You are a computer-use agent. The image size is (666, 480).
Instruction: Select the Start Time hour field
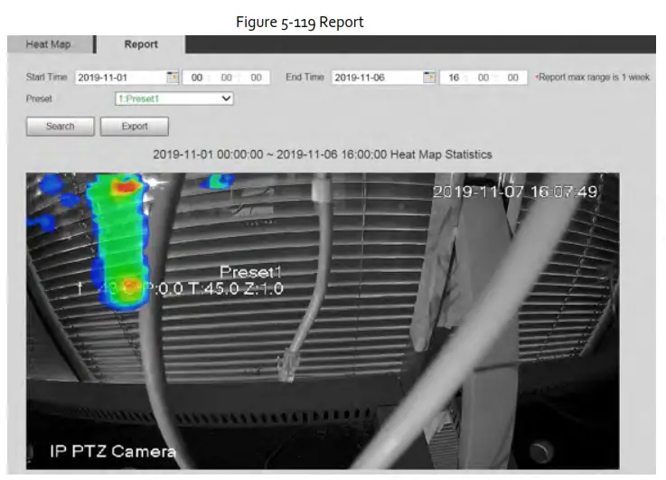click(197, 78)
